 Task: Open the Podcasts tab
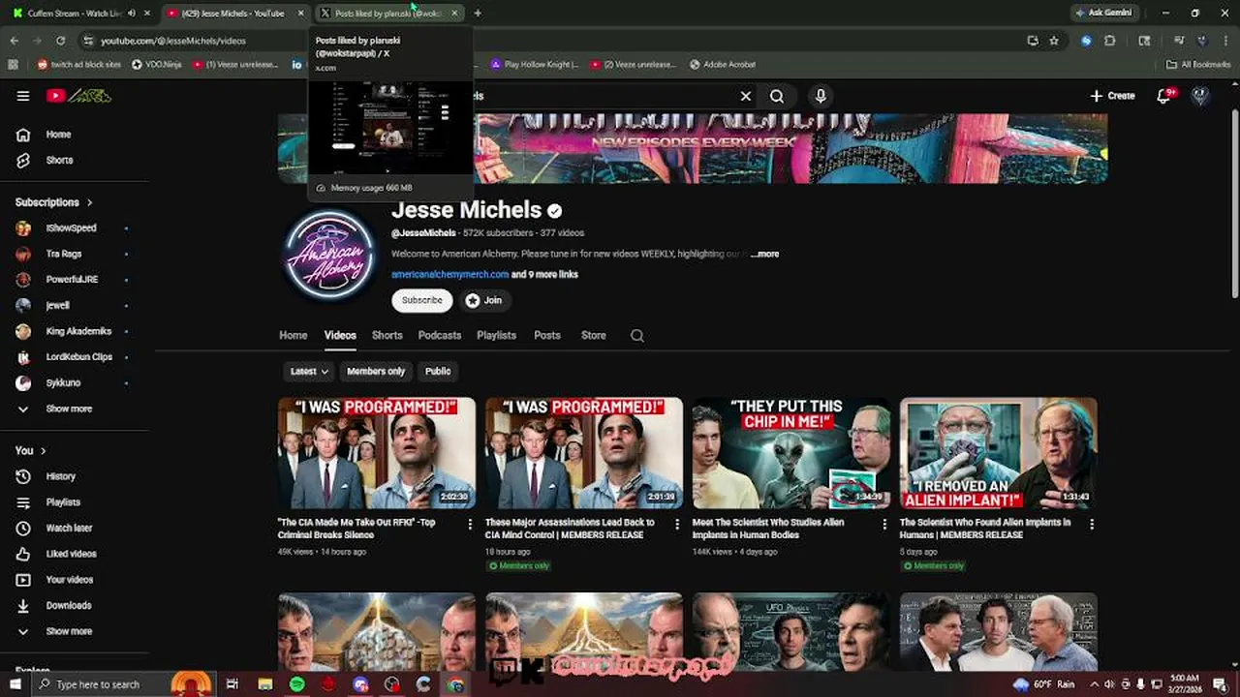pyautogui.click(x=440, y=335)
